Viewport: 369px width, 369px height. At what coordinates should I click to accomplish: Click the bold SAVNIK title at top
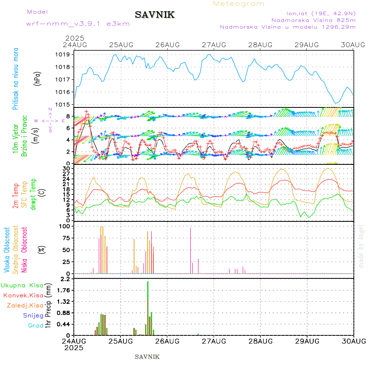[155, 15]
